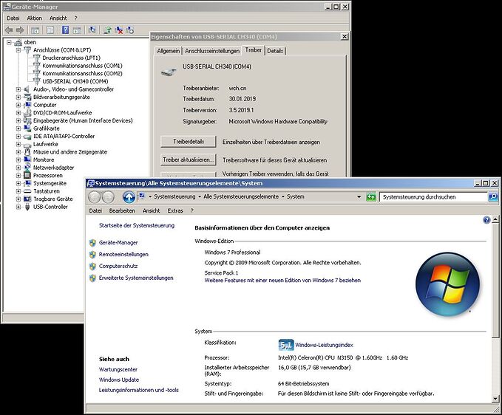Open dropdown arrow after Alle Systemsteuerungselemente breadcrumb
Image resolution: width=502 pixels, height=415 pixels.
pos(283,196)
